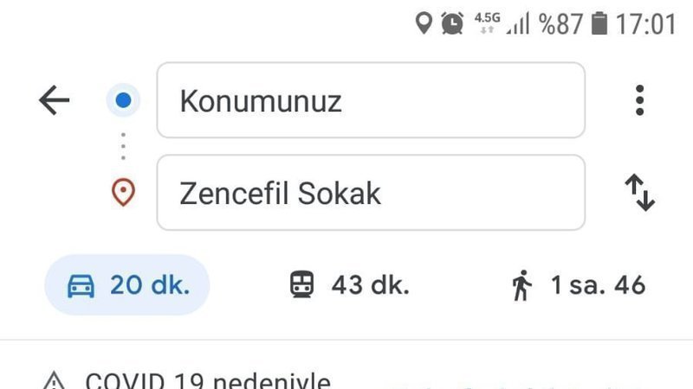Open the three-dot overflow menu

(639, 100)
